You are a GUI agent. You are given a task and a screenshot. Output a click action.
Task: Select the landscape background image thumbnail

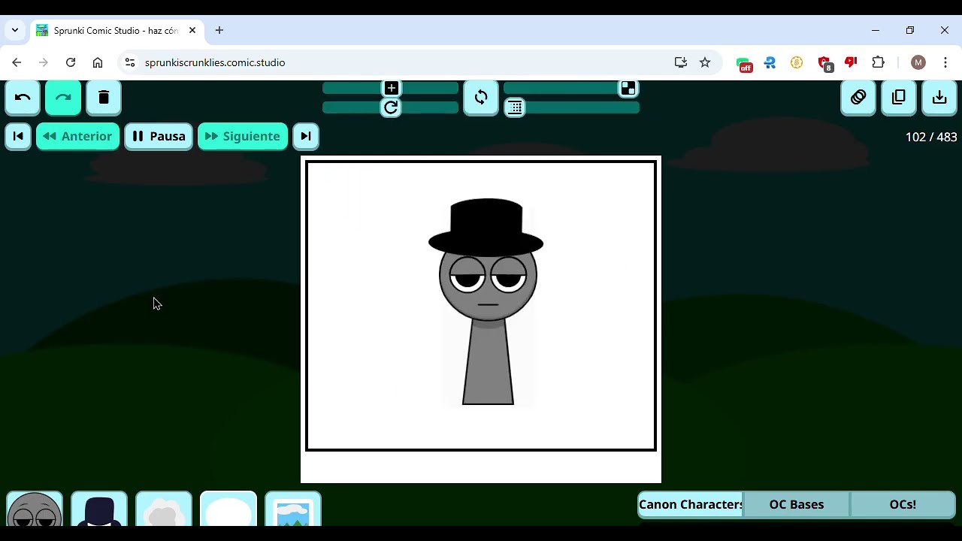point(293,509)
